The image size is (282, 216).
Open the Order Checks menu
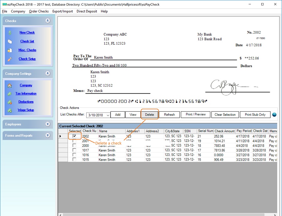(x=39, y=11)
